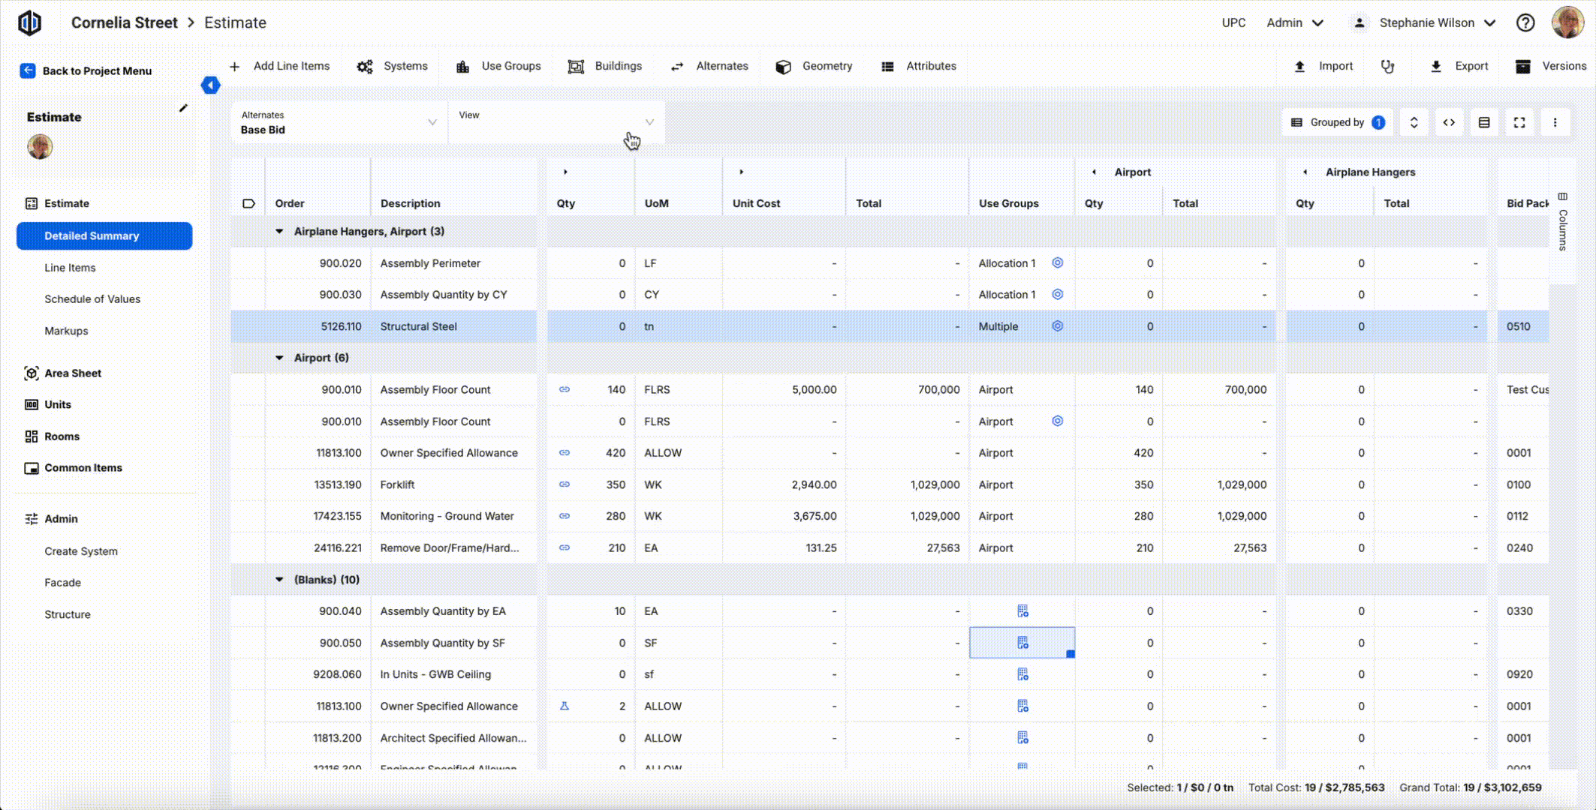Click the expand/collapse all rows icon
Viewport: 1596px width, 810px height.
point(1414,123)
